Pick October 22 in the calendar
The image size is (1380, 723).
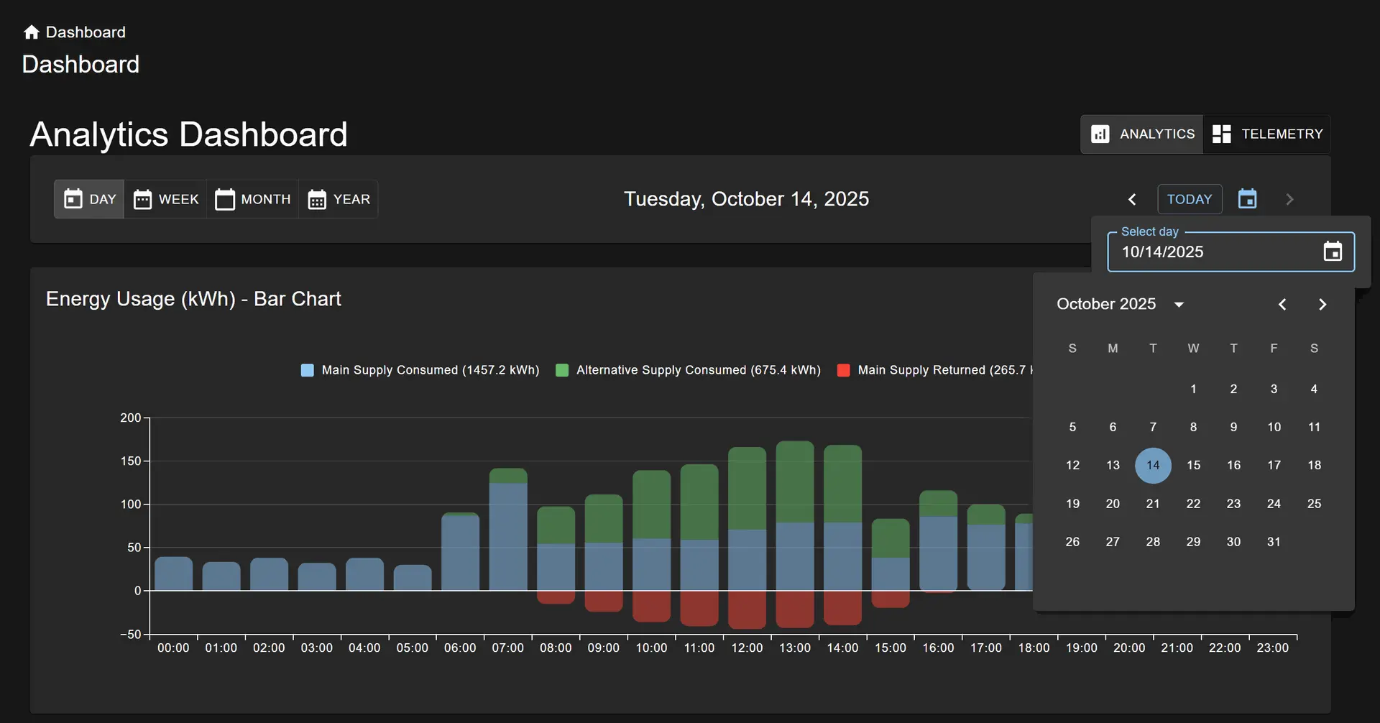pyautogui.click(x=1193, y=504)
